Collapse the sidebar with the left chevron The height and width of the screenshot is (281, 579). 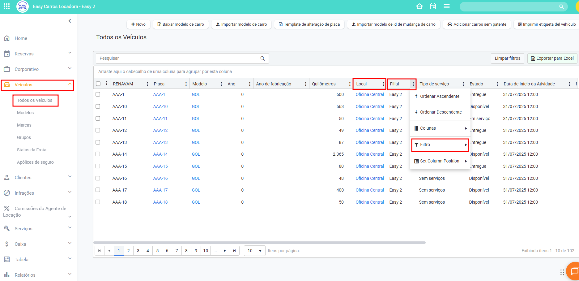(70, 21)
